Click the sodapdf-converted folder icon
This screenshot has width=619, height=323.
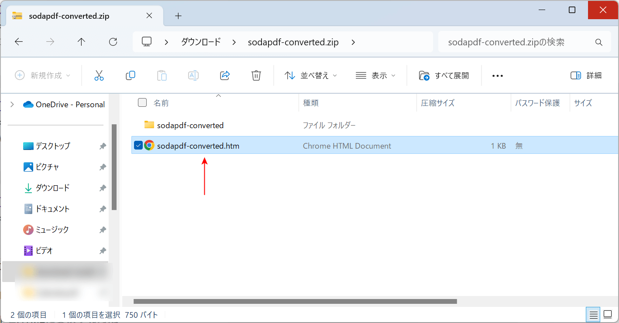tap(149, 125)
